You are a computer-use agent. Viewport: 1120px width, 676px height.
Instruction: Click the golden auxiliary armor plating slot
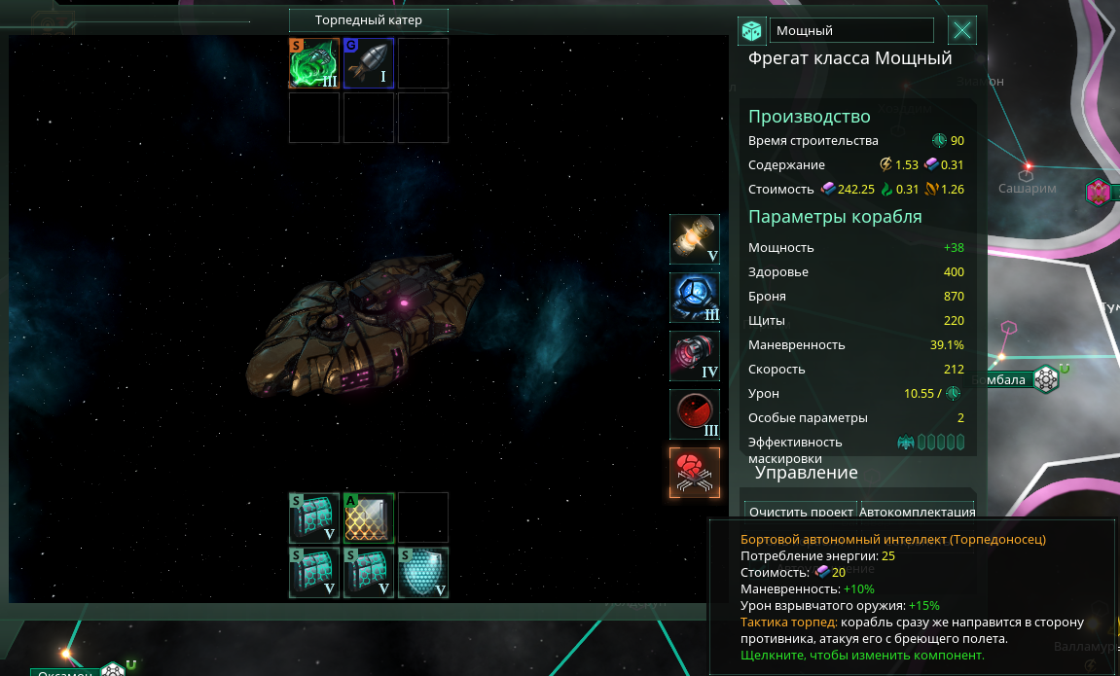pos(369,517)
